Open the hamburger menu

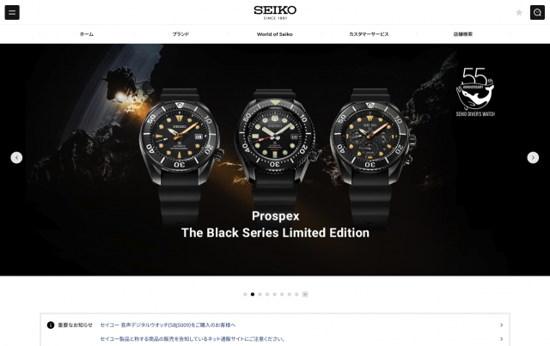pyautogui.click(x=12, y=13)
